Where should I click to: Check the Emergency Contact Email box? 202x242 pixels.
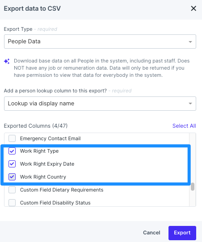tap(12, 138)
